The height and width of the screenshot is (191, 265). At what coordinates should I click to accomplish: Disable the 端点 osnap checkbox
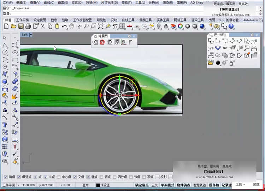tap(5, 177)
